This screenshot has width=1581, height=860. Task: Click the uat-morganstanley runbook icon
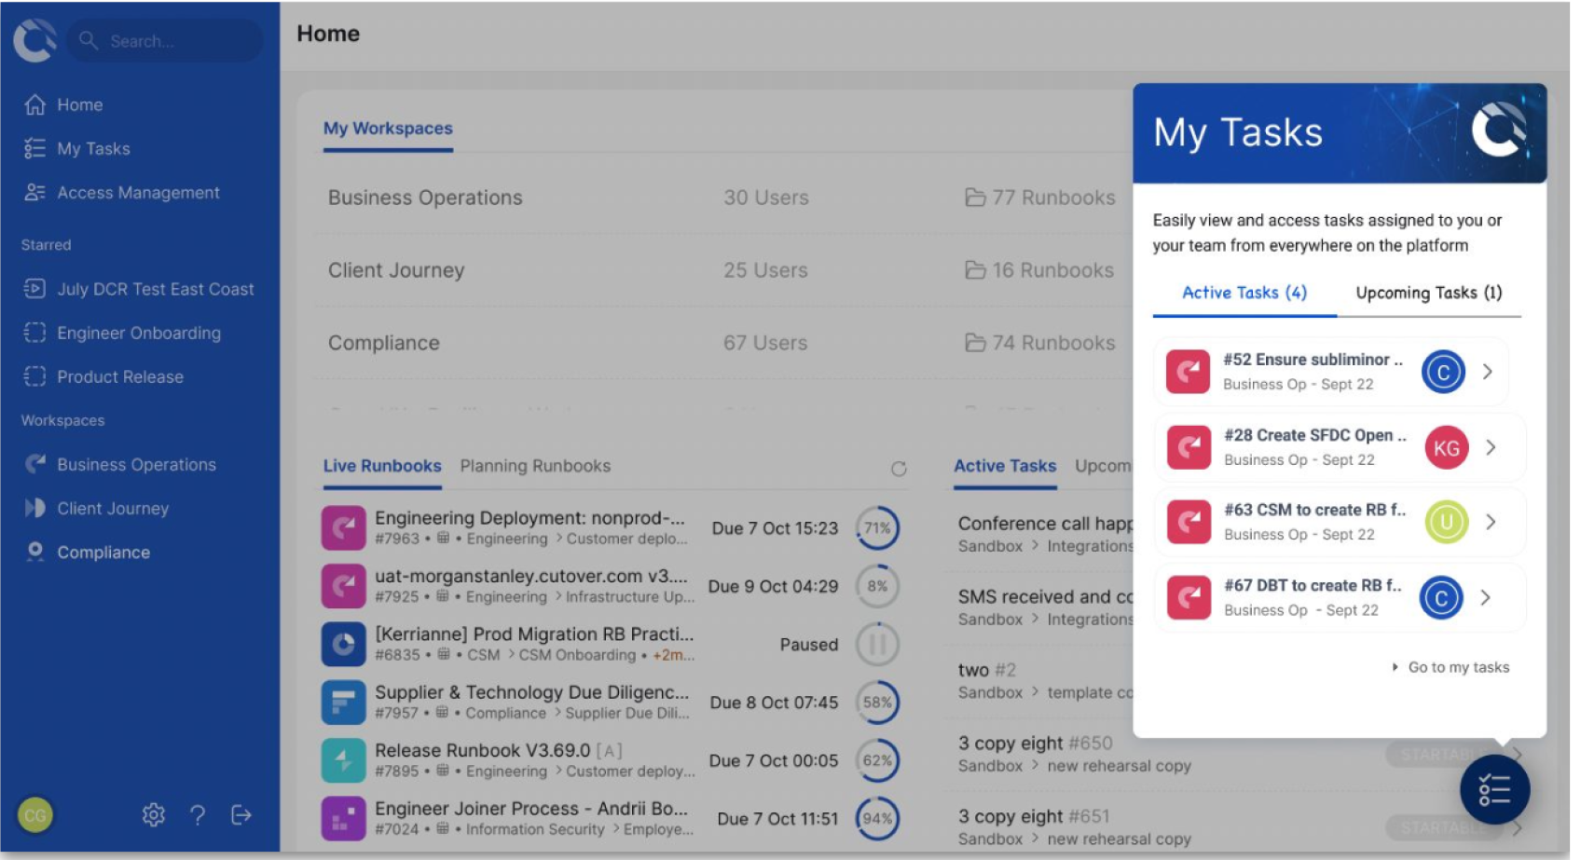point(343,586)
